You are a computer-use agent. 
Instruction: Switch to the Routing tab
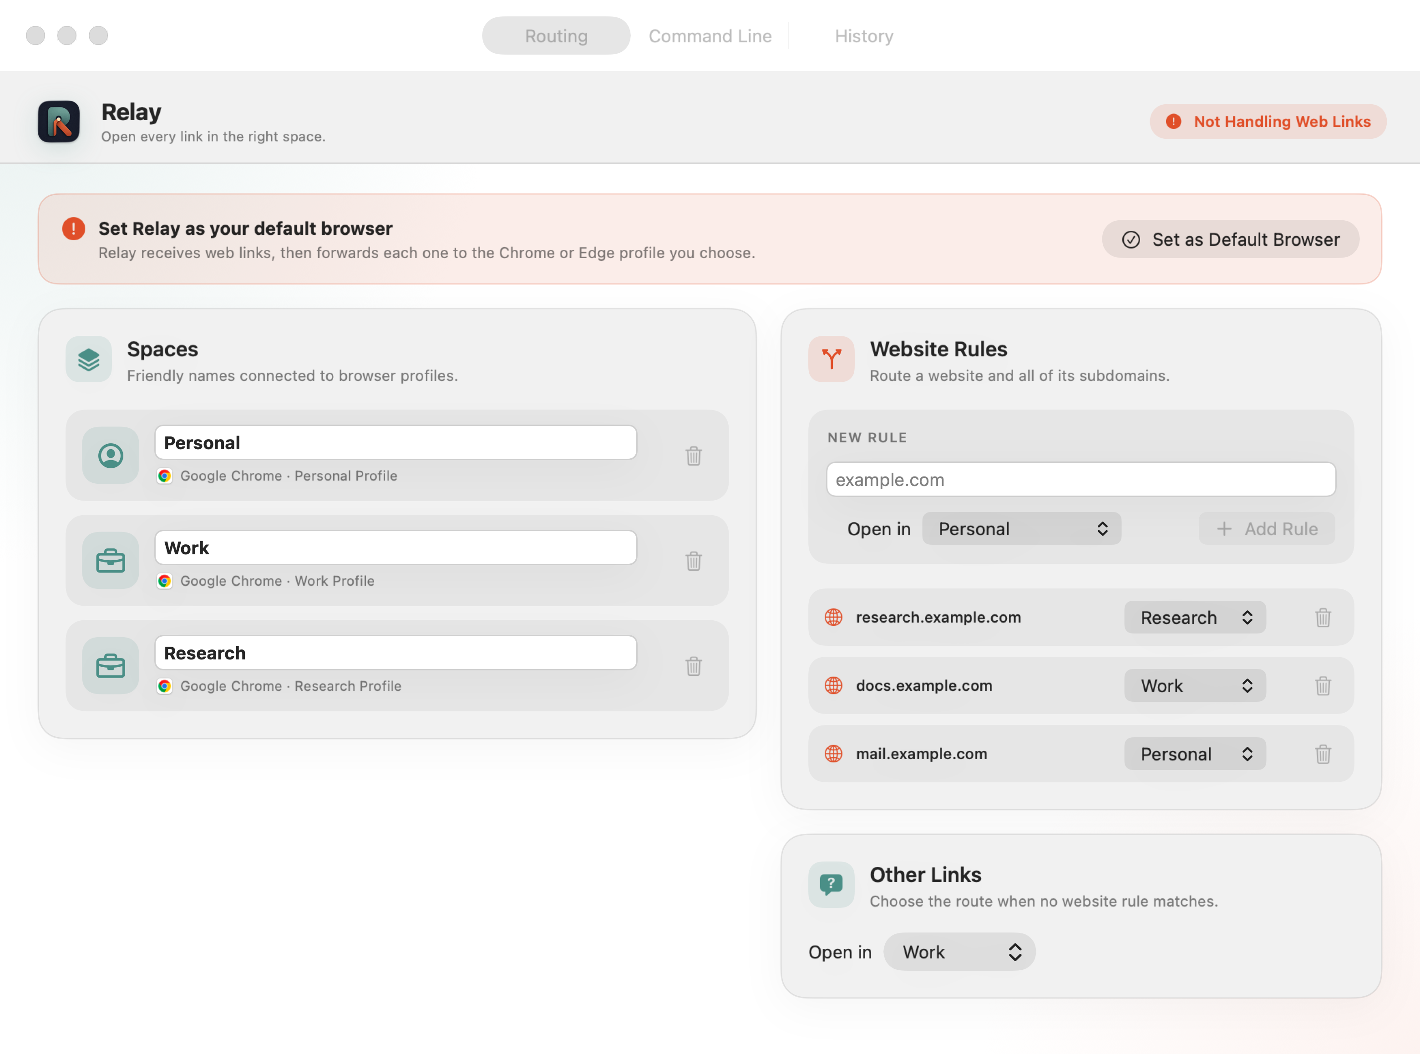point(556,36)
